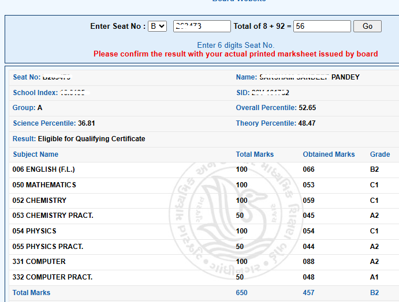Open the seat series B dropdown
The image size is (399, 302).
tap(157, 26)
